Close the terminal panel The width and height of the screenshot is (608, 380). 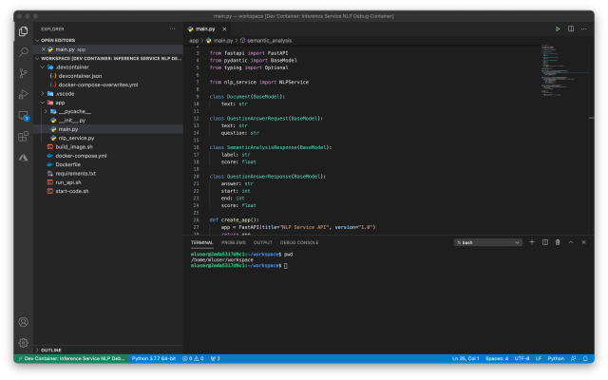(583, 242)
